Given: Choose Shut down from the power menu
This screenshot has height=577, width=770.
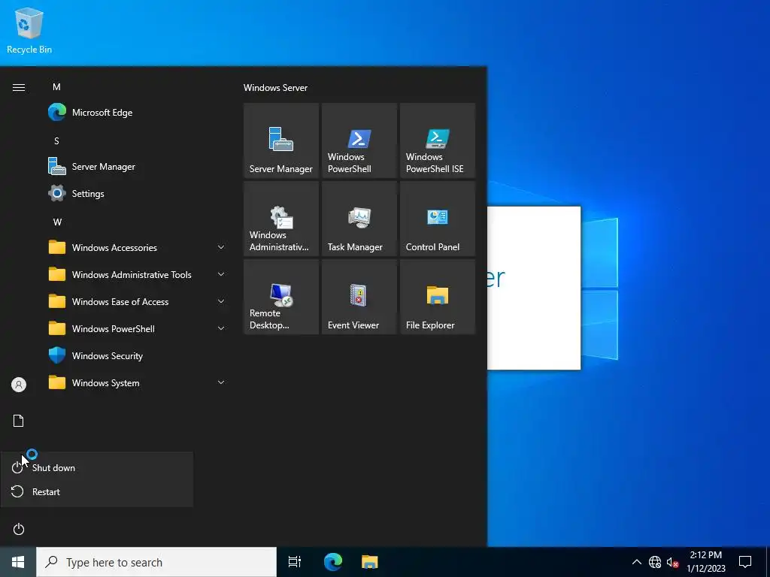Looking at the screenshot, I should click(97, 467).
